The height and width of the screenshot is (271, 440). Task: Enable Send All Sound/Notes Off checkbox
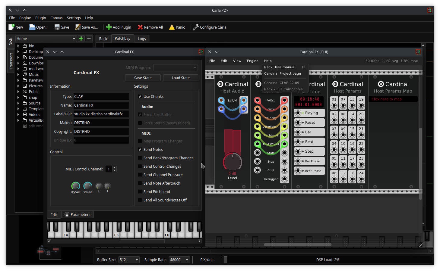[x=140, y=200]
